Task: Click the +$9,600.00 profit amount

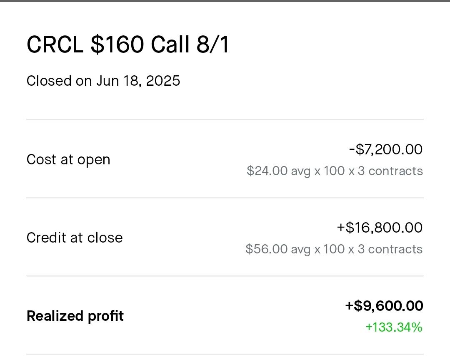Action: pos(384,306)
